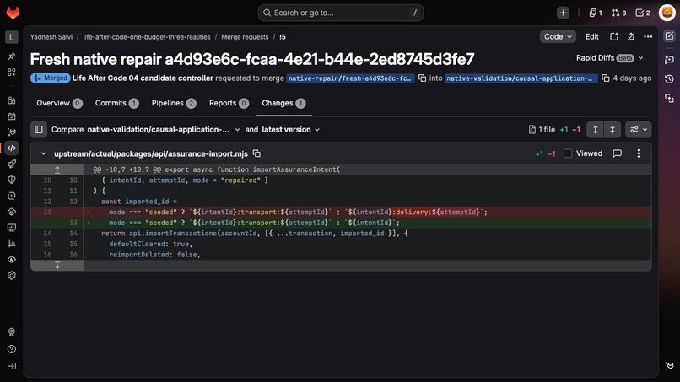
Task: Open the user avatar menu
Action: (x=667, y=13)
